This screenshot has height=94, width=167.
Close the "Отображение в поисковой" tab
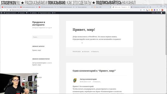[147, 7]
